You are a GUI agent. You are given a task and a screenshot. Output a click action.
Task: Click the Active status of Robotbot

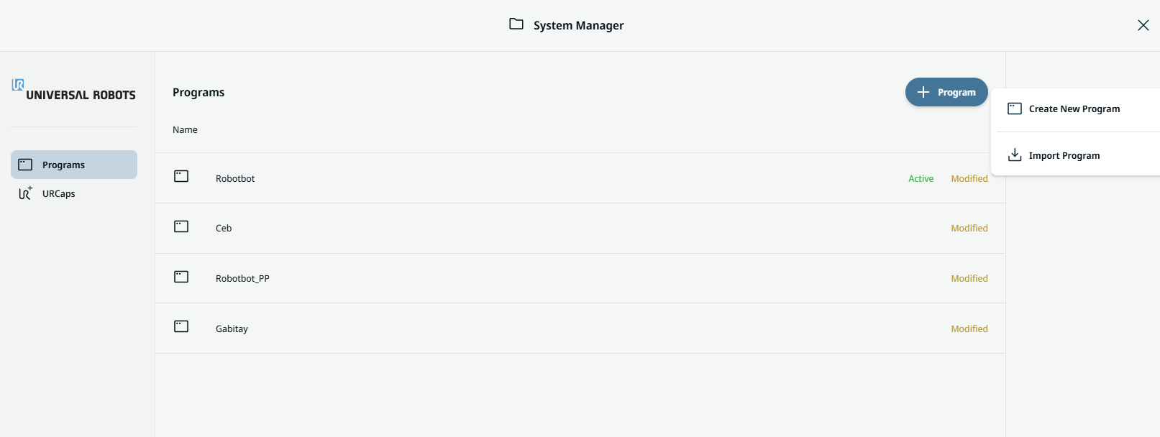pos(921,179)
